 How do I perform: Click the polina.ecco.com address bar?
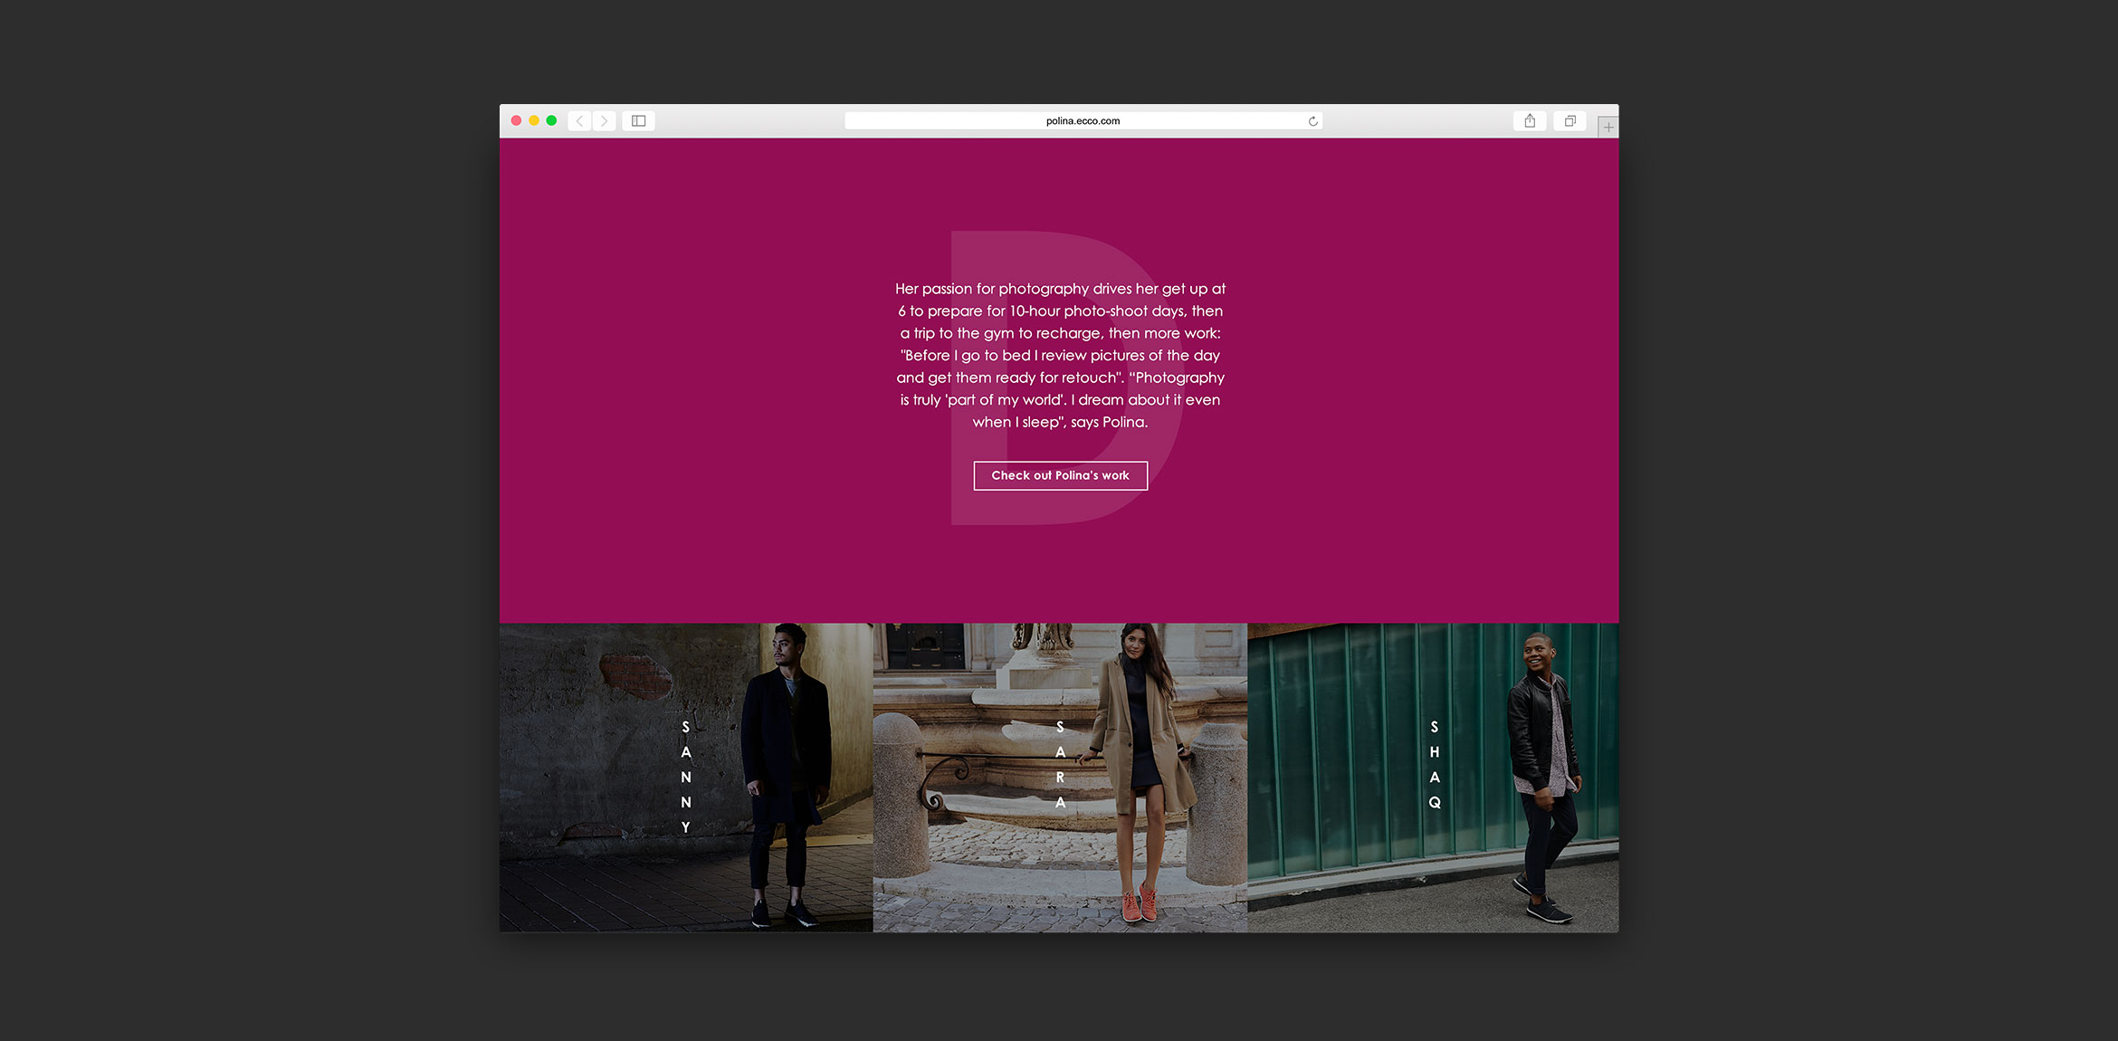(x=1083, y=121)
